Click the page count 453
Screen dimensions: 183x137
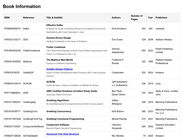pos(144,29)
